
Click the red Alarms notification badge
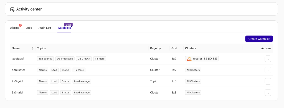coord(20,25)
